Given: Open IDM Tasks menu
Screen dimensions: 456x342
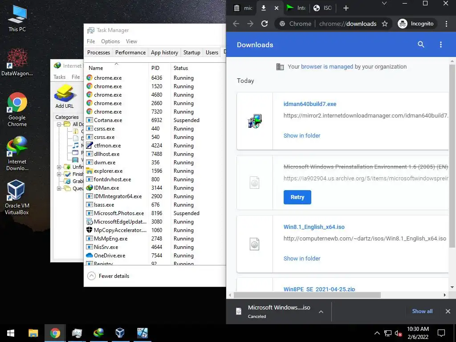Looking at the screenshot, I should (59, 77).
